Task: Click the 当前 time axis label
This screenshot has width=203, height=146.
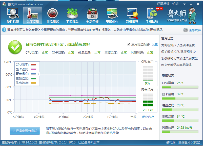Action: [x=133, y=117]
